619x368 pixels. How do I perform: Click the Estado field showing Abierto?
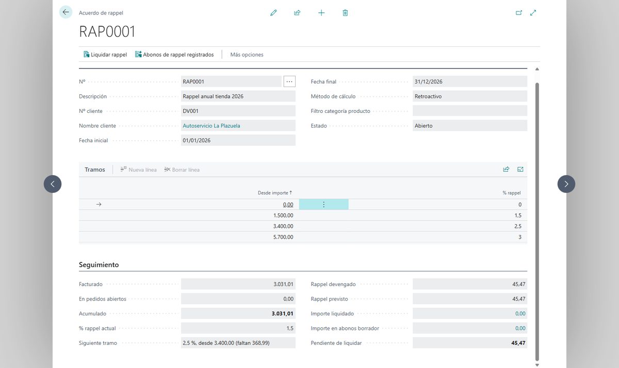[x=470, y=126]
